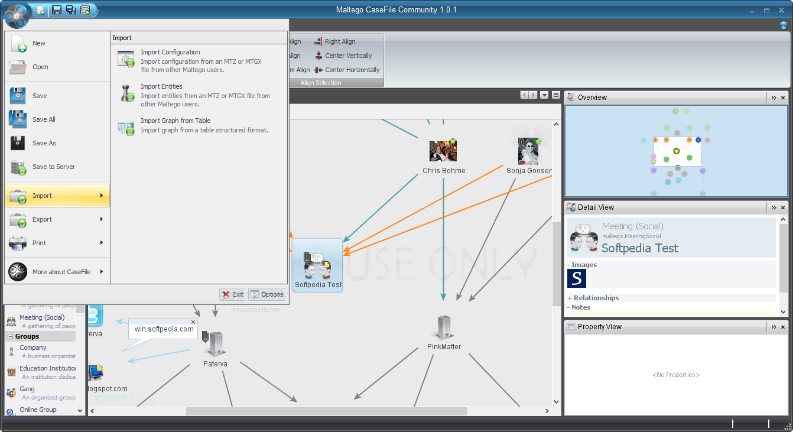Collapse the Images section in Detail View

570,265
